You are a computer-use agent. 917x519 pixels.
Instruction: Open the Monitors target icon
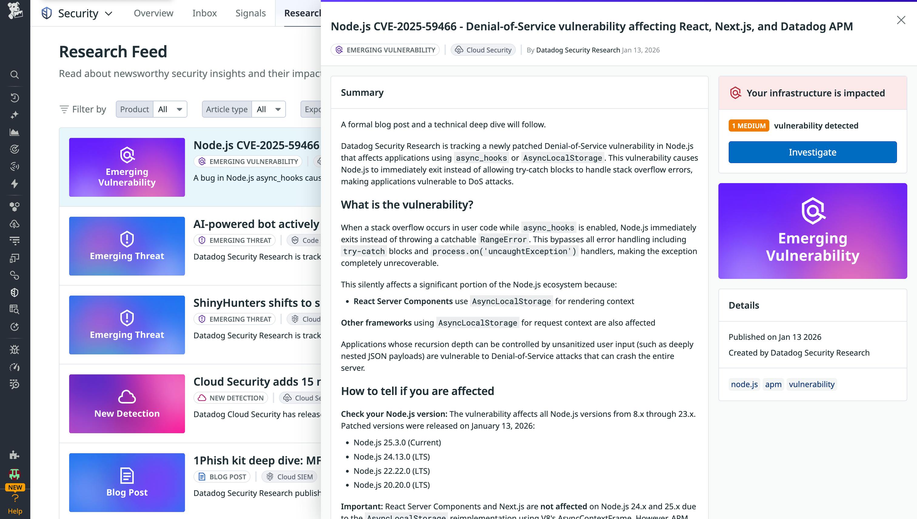pos(15,149)
